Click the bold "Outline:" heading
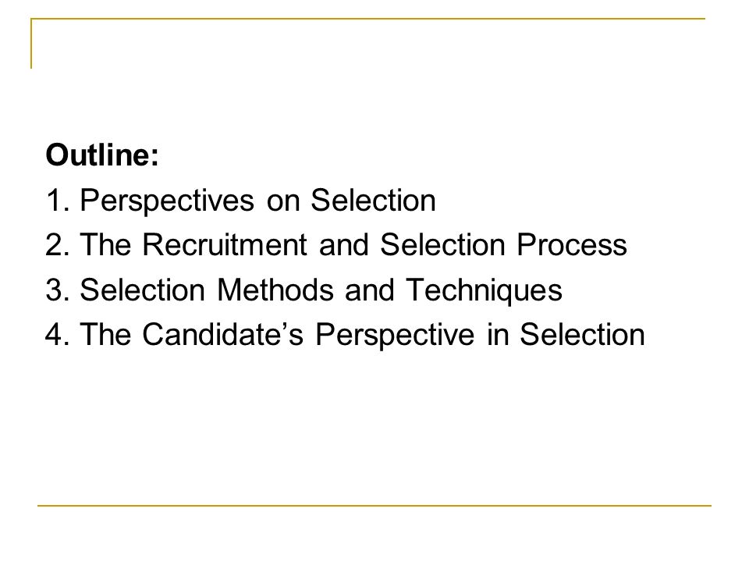Image resolution: width=749 pixels, height=562 pixels. [101, 155]
